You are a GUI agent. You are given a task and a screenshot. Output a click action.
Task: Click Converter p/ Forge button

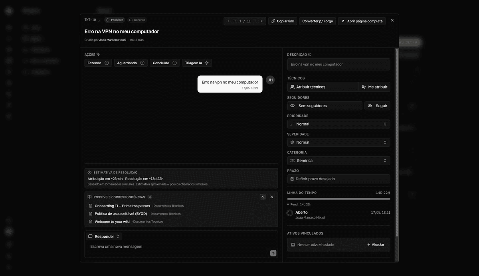[x=317, y=21]
